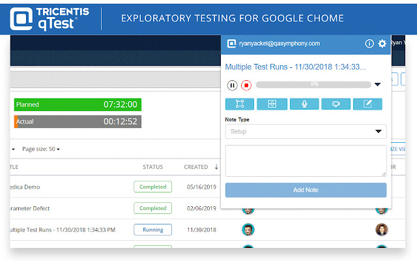Click the Actual 00:12:52 time bar
Viewport: 417px width, 261px height.
click(x=78, y=121)
